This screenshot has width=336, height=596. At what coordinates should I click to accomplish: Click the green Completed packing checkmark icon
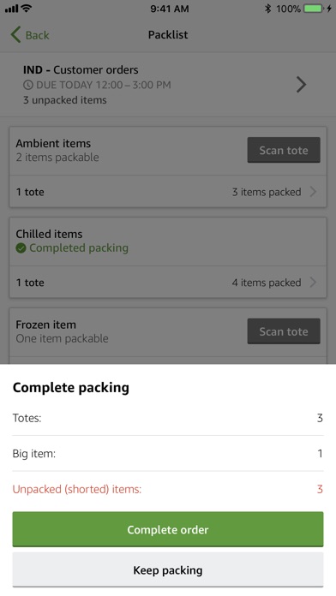click(21, 248)
